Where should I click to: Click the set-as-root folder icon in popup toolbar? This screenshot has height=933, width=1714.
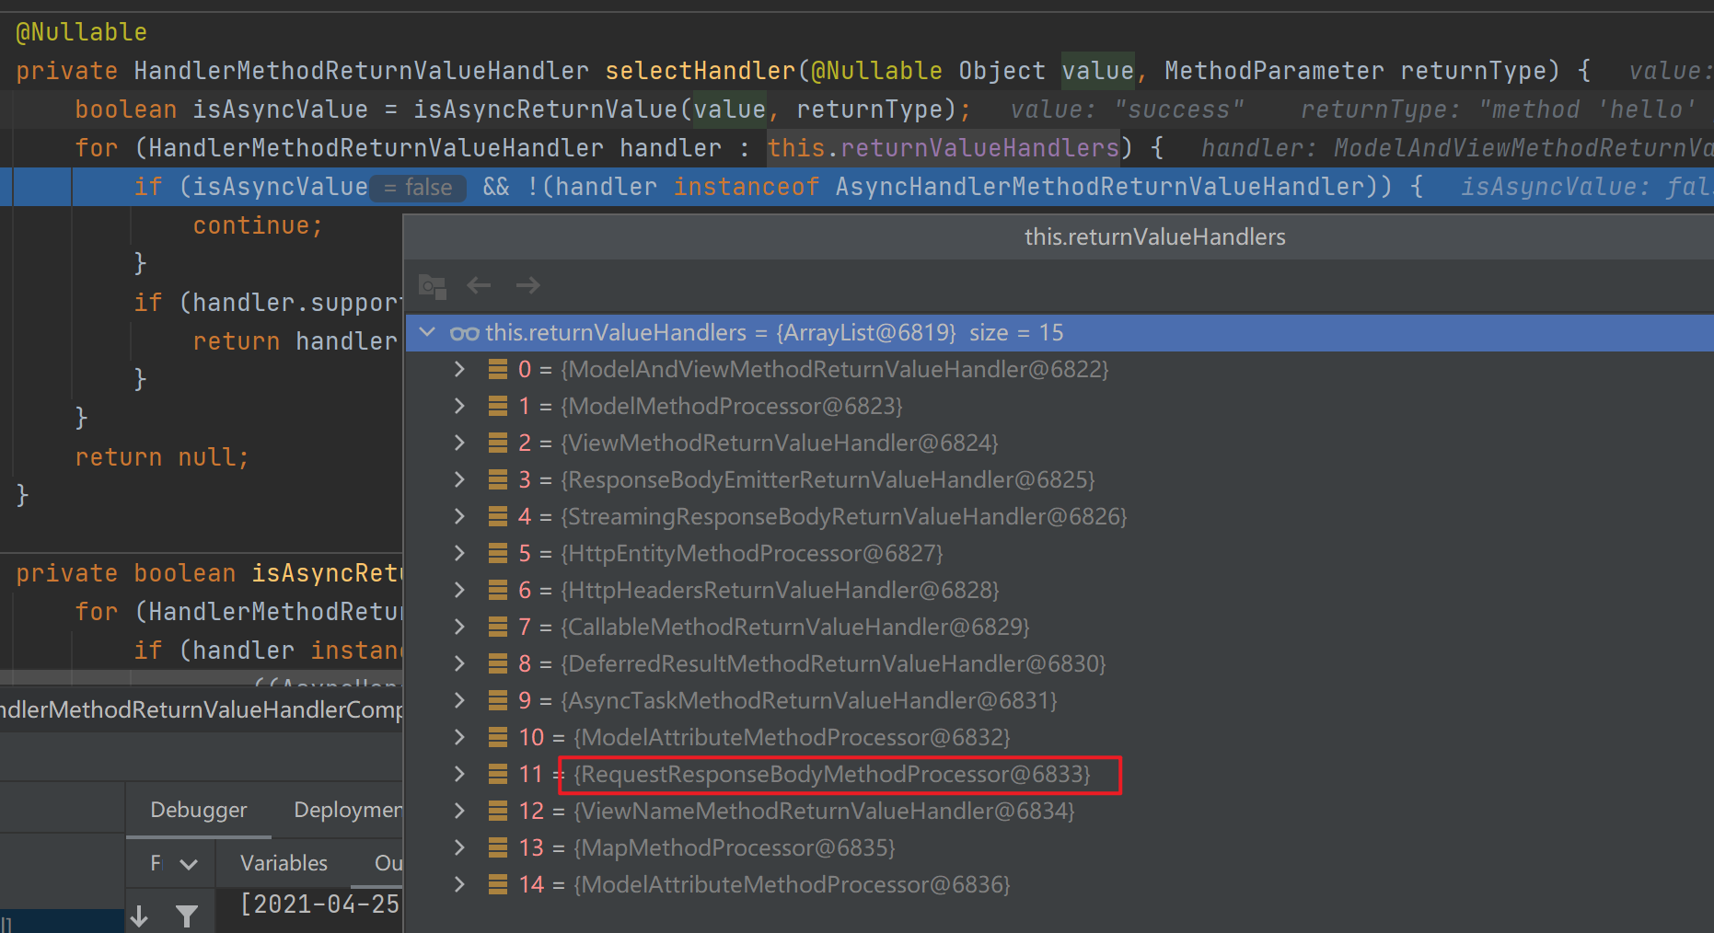[x=432, y=286]
